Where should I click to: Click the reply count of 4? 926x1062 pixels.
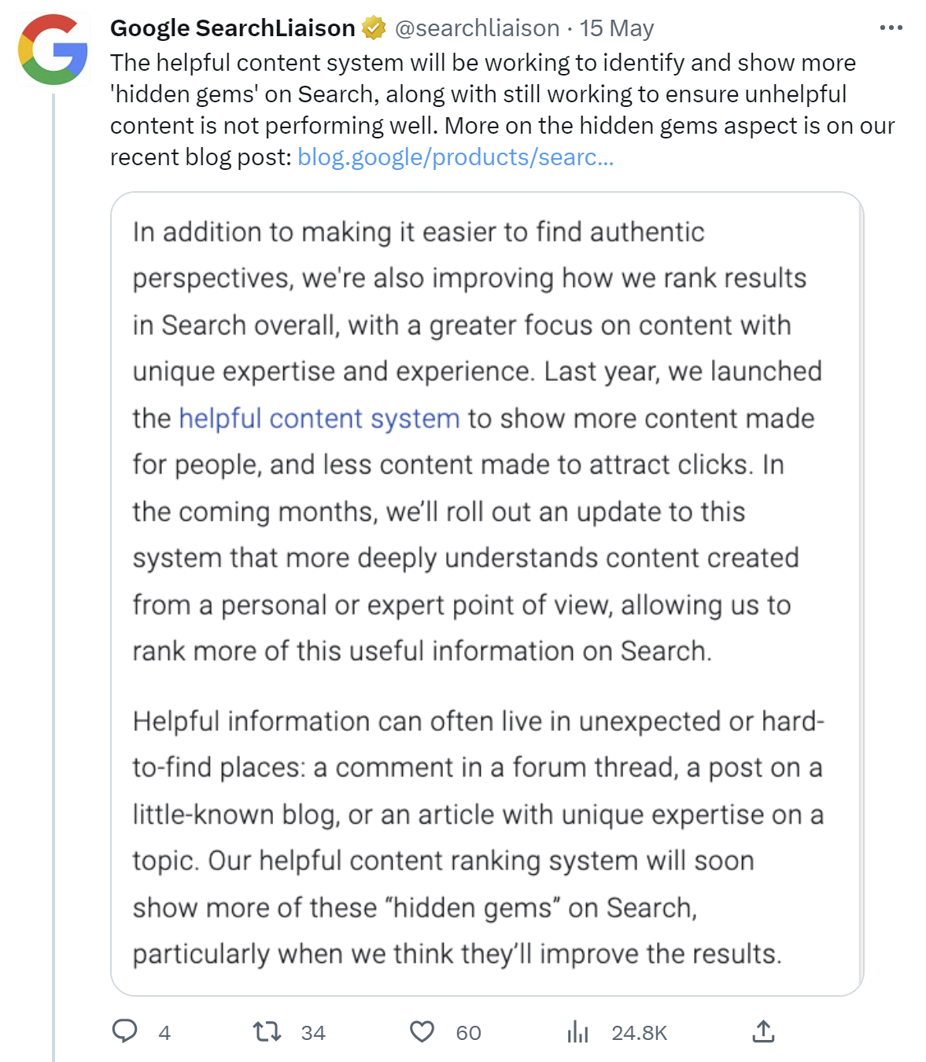click(164, 1033)
